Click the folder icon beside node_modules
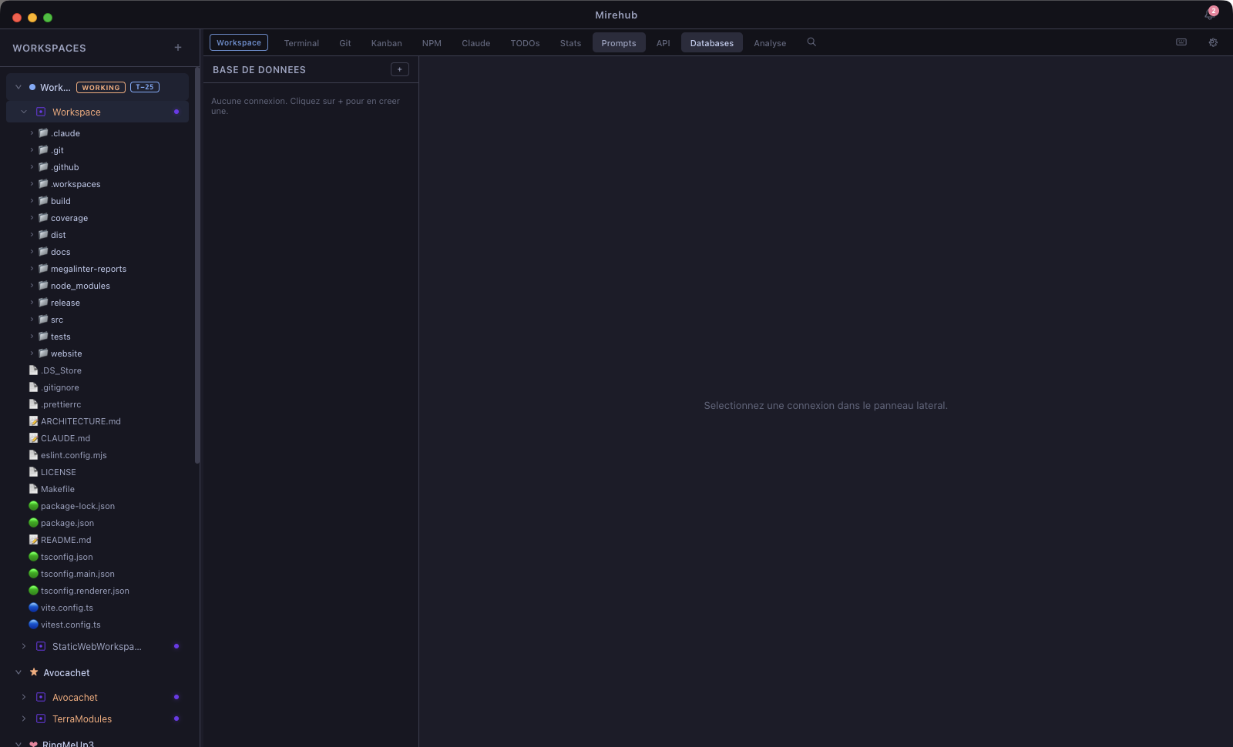Viewport: 1233px width, 747px height. pyautogui.click(x=43, y=285)
